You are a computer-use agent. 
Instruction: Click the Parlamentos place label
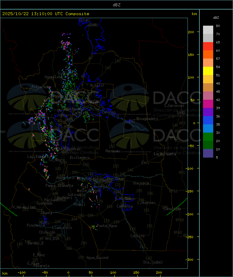tap(55, 200)
